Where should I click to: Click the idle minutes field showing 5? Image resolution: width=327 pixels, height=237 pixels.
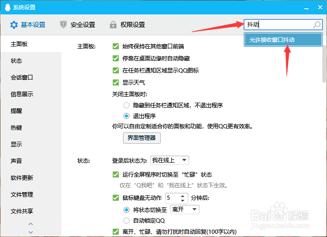[172, 198]
